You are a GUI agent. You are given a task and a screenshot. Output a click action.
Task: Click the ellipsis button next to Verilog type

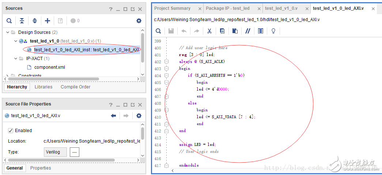coord(74,152)
